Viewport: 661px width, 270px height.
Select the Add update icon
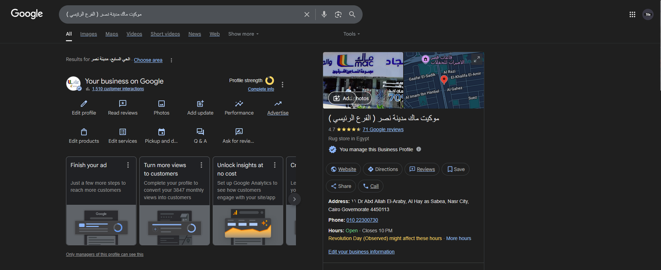(200, 104)
